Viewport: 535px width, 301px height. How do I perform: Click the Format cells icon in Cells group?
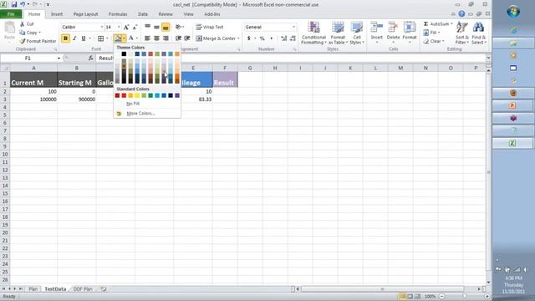(x=410, y=28)
